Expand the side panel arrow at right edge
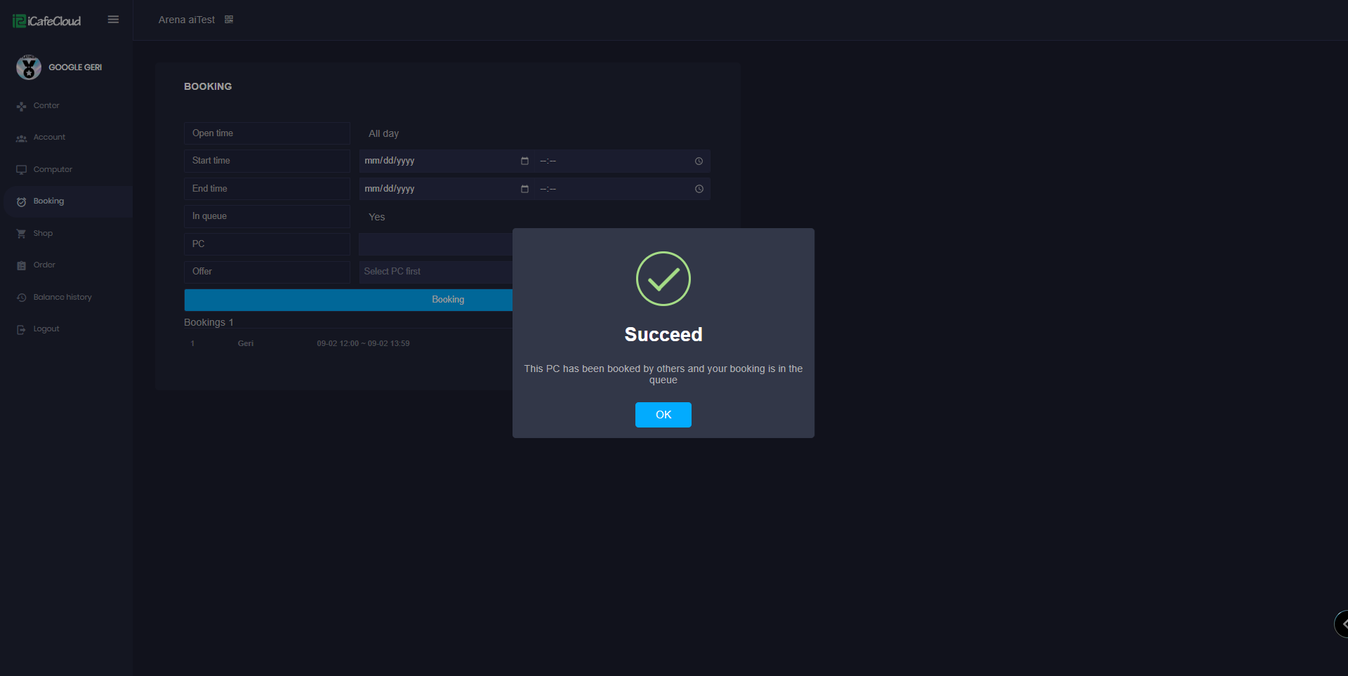This screenshot has width=1348, height=676. (1342, 624)
